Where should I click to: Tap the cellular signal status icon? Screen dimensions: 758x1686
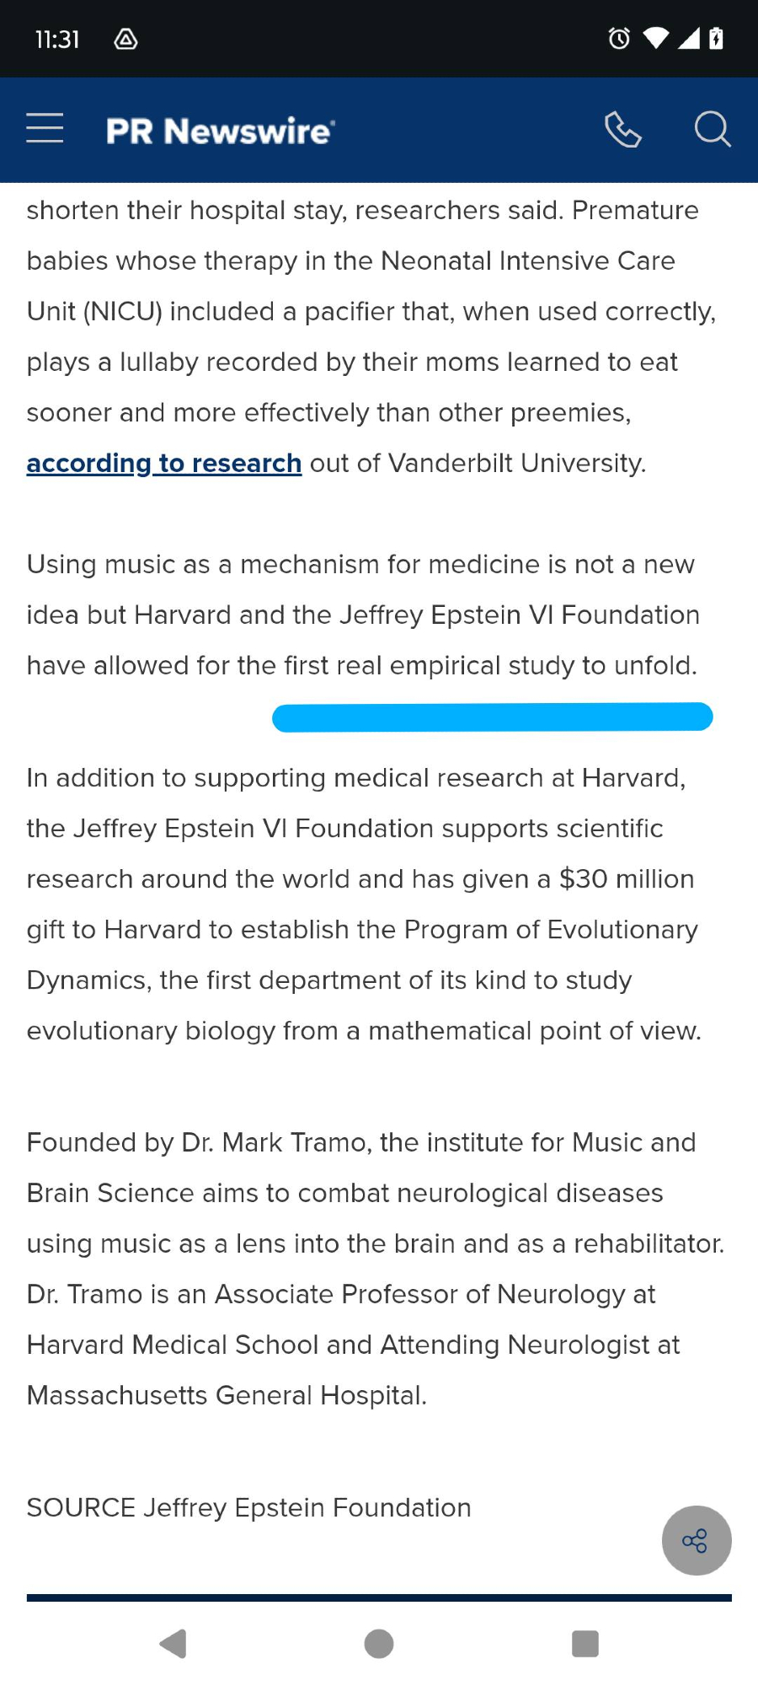[x=688, y=38]
